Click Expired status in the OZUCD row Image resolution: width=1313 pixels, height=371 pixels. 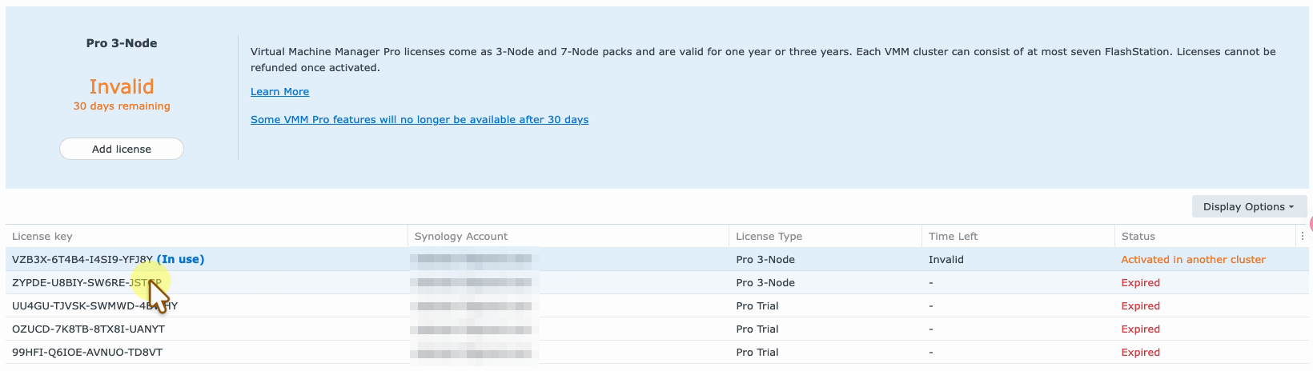[x=1140, y=329]
